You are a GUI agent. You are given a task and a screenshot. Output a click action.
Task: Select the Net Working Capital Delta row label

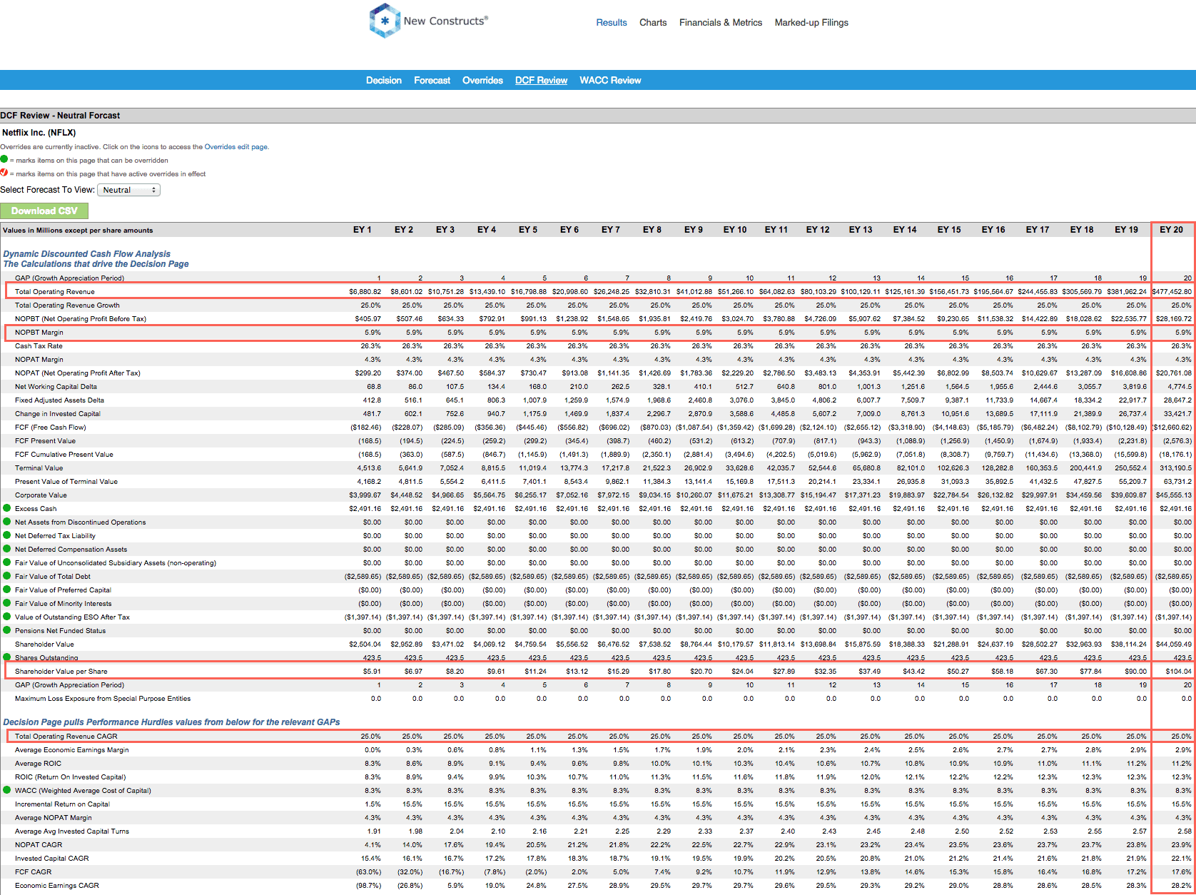tap(56, 386)
